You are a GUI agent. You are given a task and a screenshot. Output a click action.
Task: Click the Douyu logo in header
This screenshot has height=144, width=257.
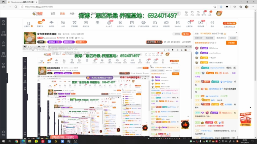(37, 14)
